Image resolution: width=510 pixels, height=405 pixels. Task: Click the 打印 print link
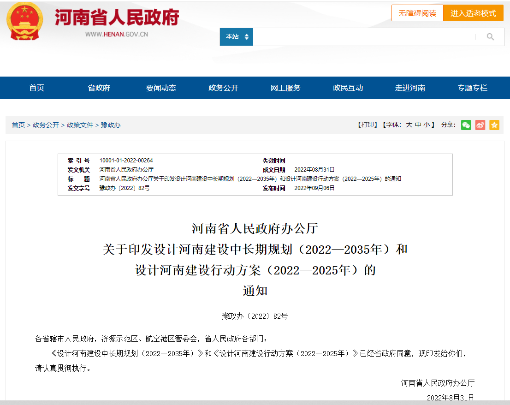click(368, 125)
